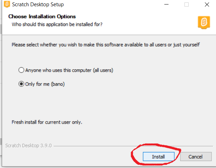Image resolution: width=216 pixels, height=168 pixels.
Task: Select the Only for me radio button
Action: pyautogui.click(x=21, y=84)
